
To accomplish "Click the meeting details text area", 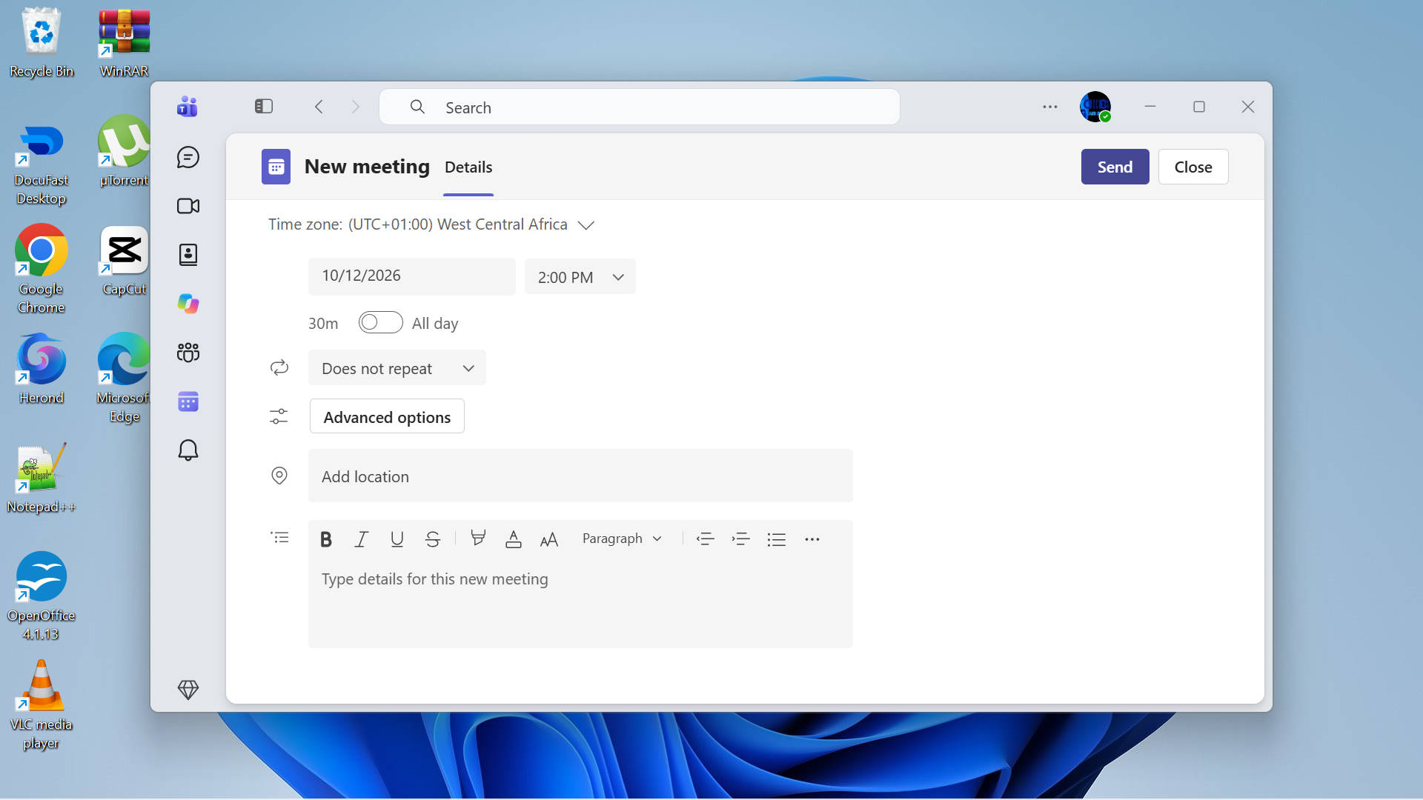I will tap(580, 603).
